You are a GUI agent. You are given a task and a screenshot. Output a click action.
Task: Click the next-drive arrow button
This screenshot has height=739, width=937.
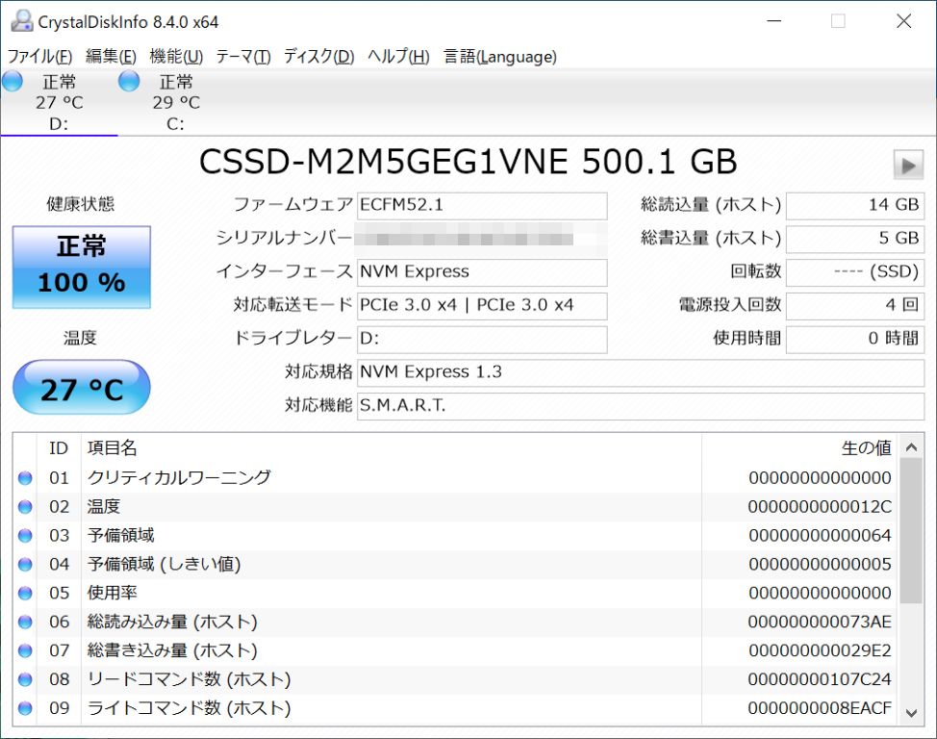point(907,164)
